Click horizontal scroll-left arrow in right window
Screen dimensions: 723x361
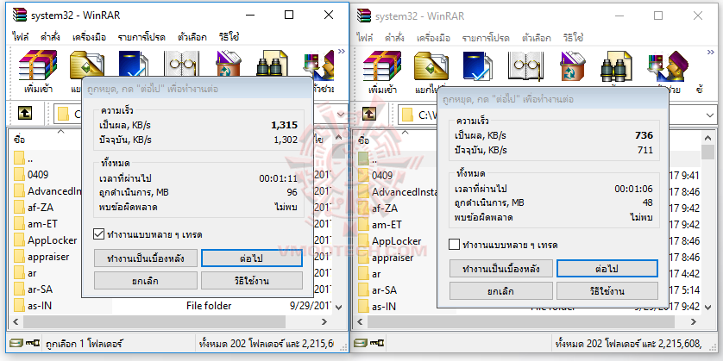pyautogui.click(x=361, y=322)
